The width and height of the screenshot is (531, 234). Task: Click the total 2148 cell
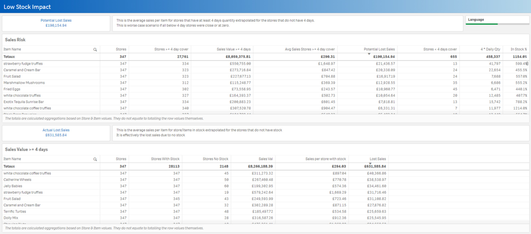point(224,166)
